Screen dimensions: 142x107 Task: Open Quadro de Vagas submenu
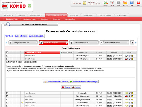tap(12, 19)
